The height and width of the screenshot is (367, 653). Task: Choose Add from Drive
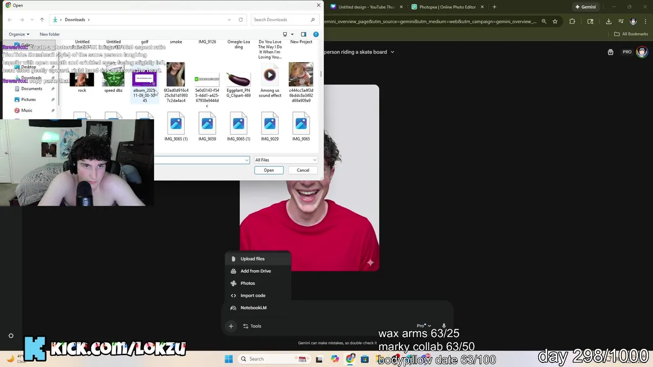258,271
